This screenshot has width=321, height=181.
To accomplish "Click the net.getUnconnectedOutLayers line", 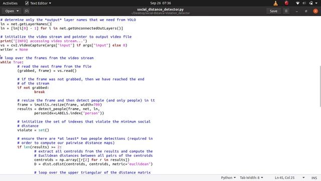I will click(62, 28).
